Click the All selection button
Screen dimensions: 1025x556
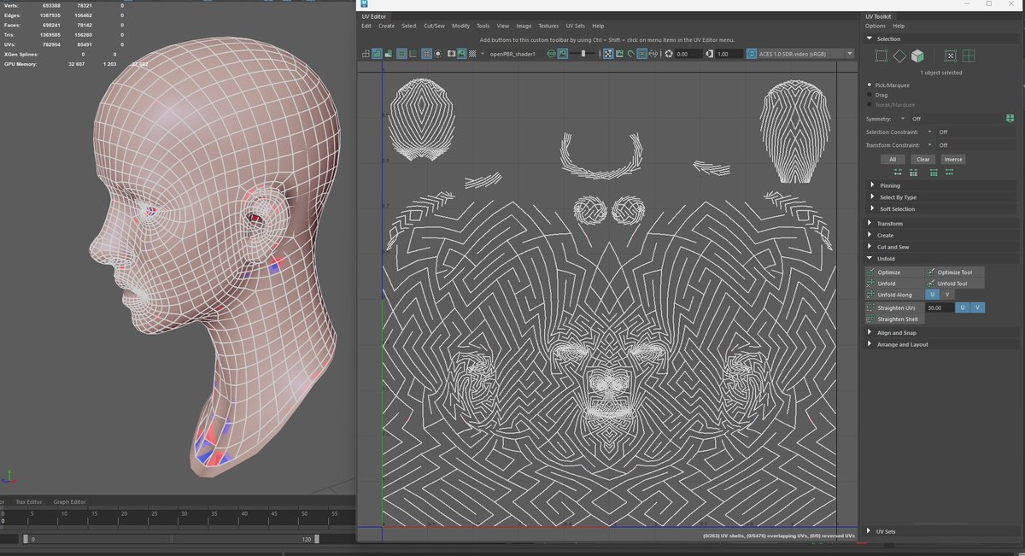point(892,159)
